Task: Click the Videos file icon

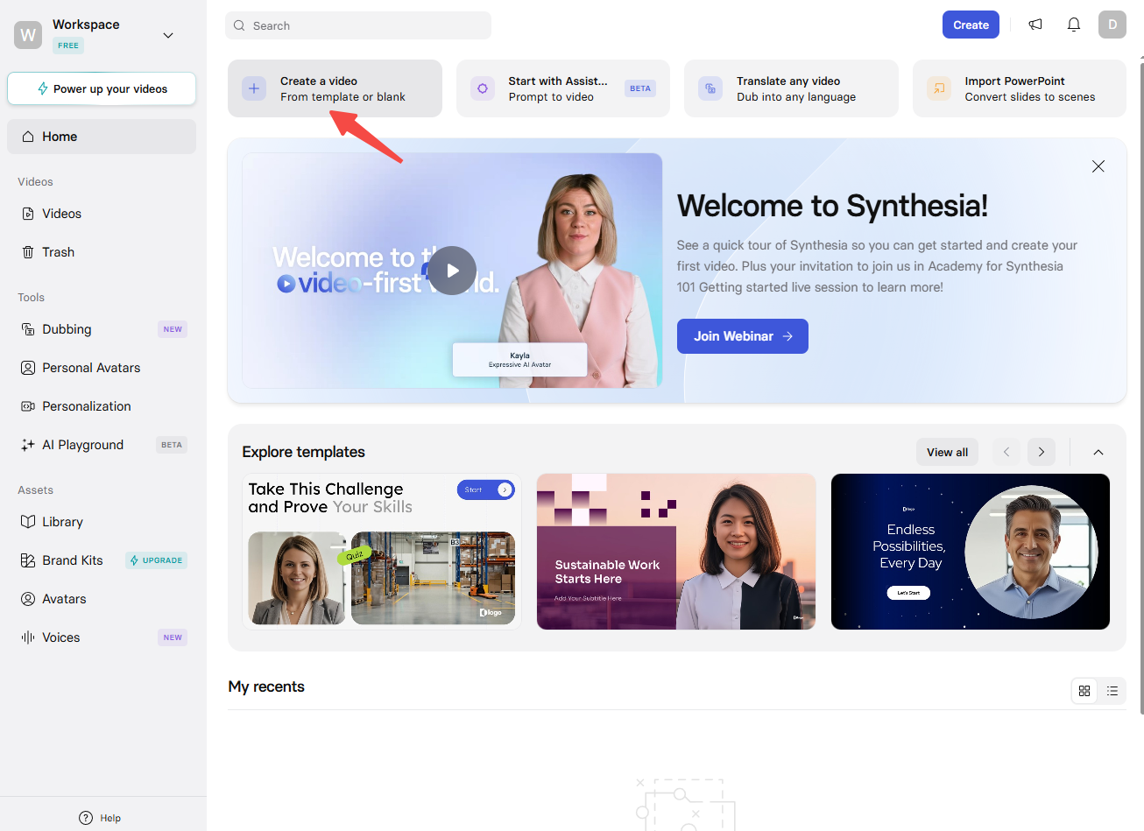Action: [28, 214]
